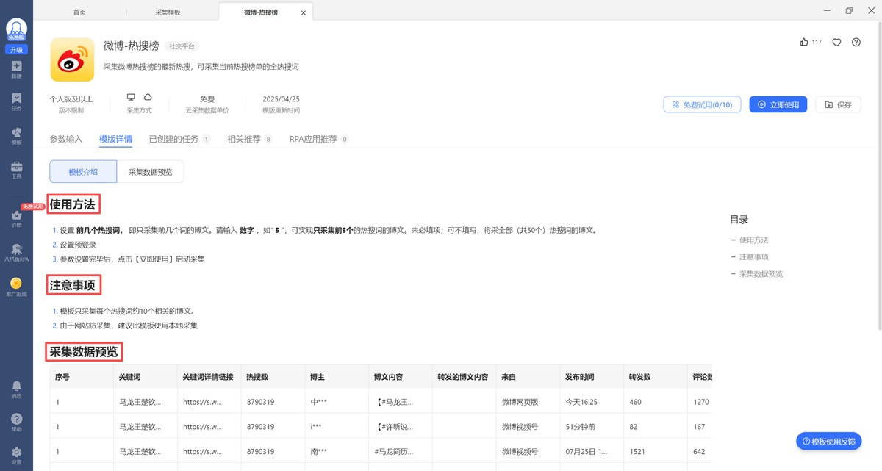Select the 采集数据预览 sub-tab button
The image size is (882, 471).
click(x=150, y=171)
